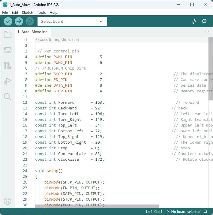The width and height of the screenshot is (213, 215).
Task: Click the void setup() line
Action: point(49,171)
